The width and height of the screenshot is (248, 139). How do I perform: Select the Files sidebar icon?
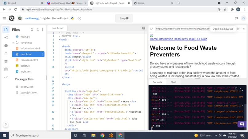(x=6, y=29)
